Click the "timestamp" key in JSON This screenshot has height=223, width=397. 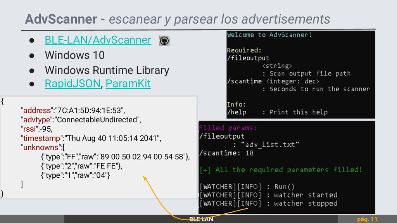pyautogui.click(x=41, y=138)
